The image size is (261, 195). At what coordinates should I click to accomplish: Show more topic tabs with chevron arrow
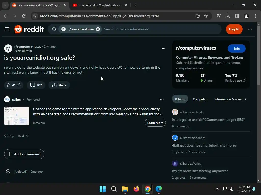point(246,99)
